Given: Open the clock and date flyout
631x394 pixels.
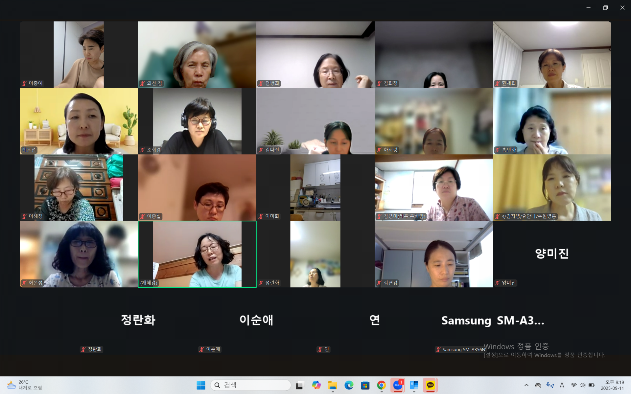Looking at the screenshot, I should click(612, 385).
